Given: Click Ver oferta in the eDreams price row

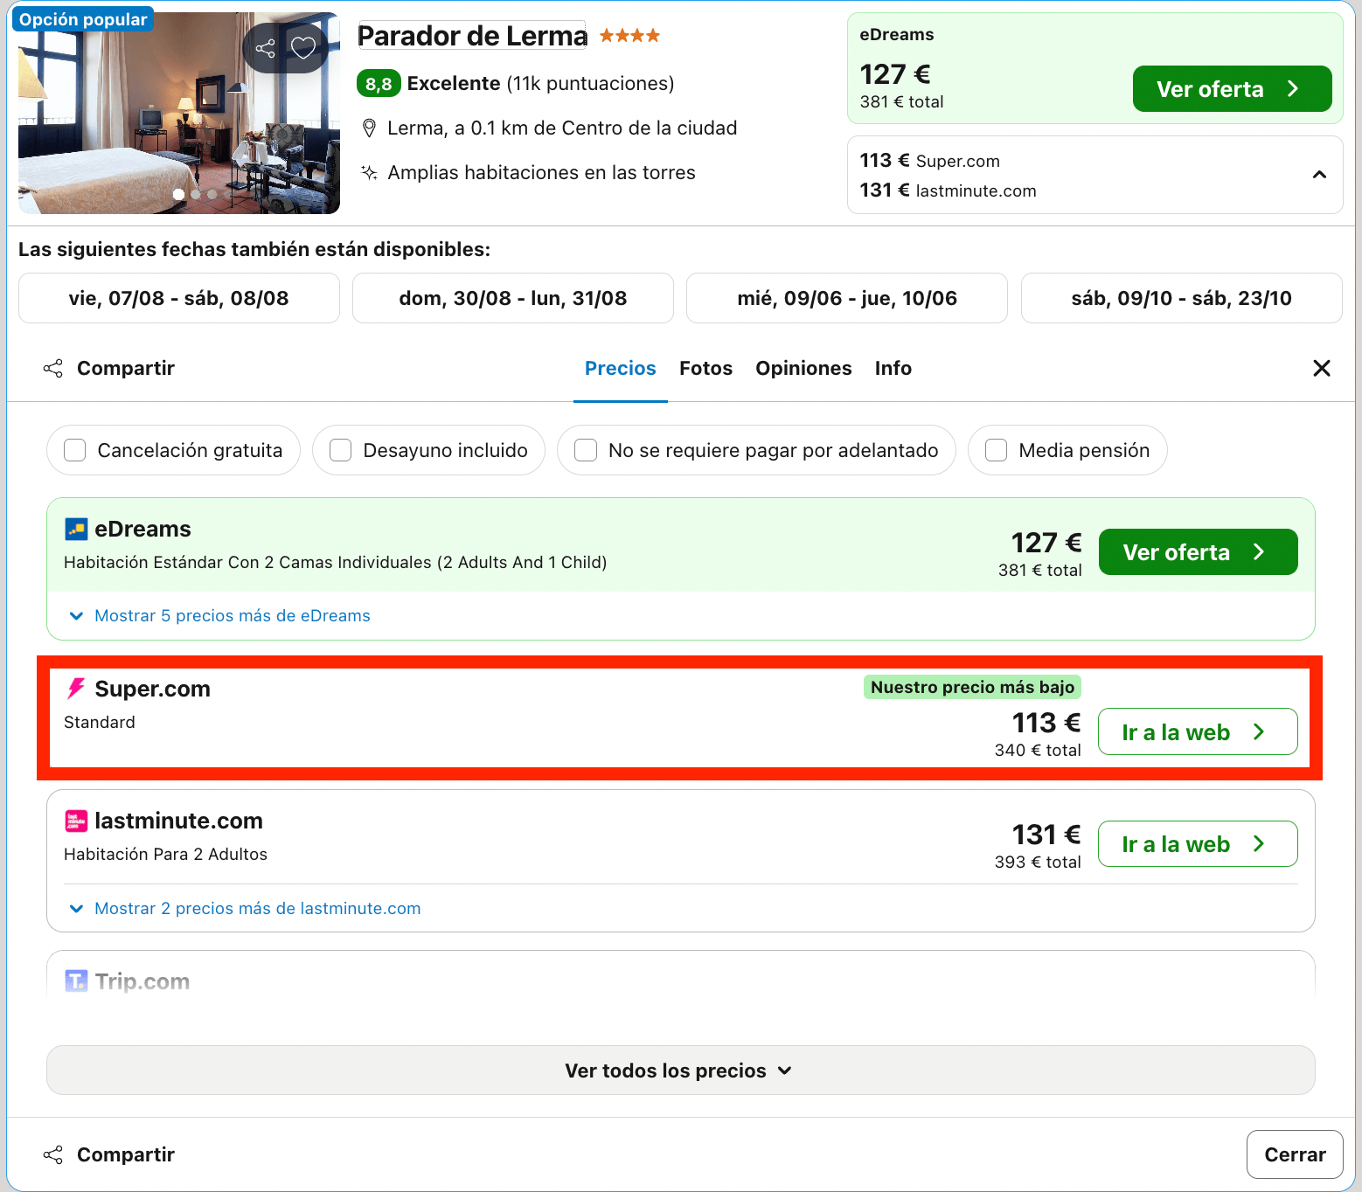Looking at the screenshot, I should [x=1199, y=552].
